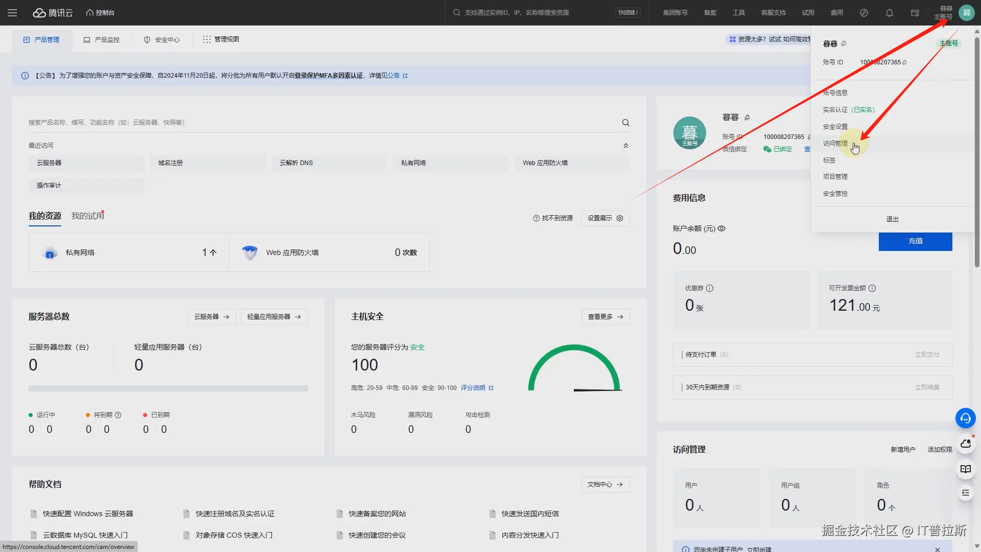Click the 主机安全 score gauge
981x552 pixels.
(x=574, y=368)
